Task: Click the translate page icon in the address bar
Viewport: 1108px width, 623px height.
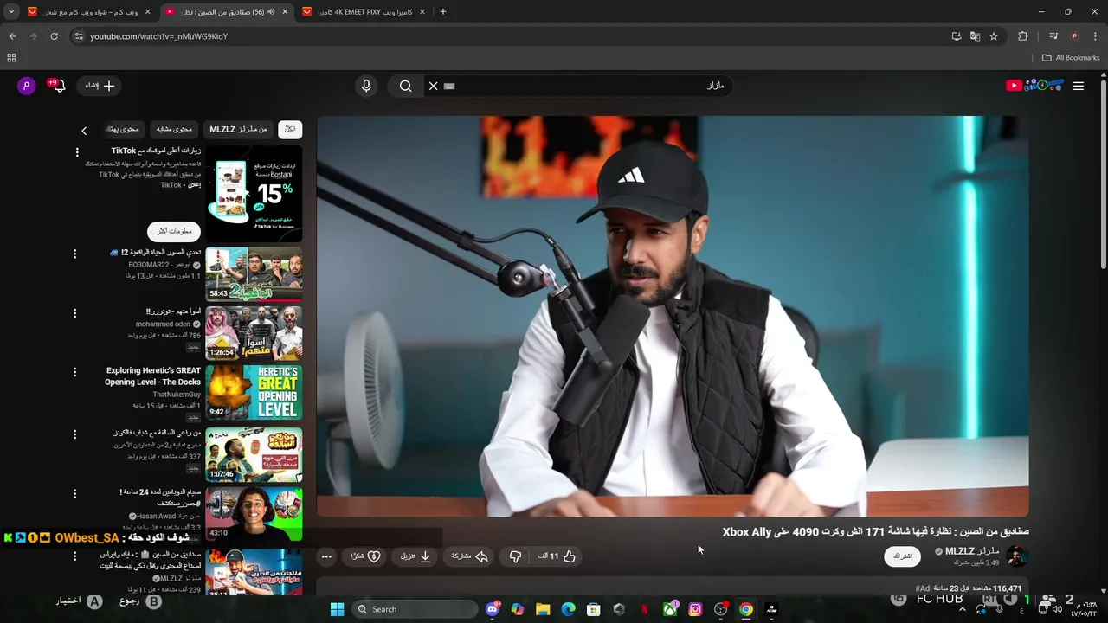Action: click(975, 36)
